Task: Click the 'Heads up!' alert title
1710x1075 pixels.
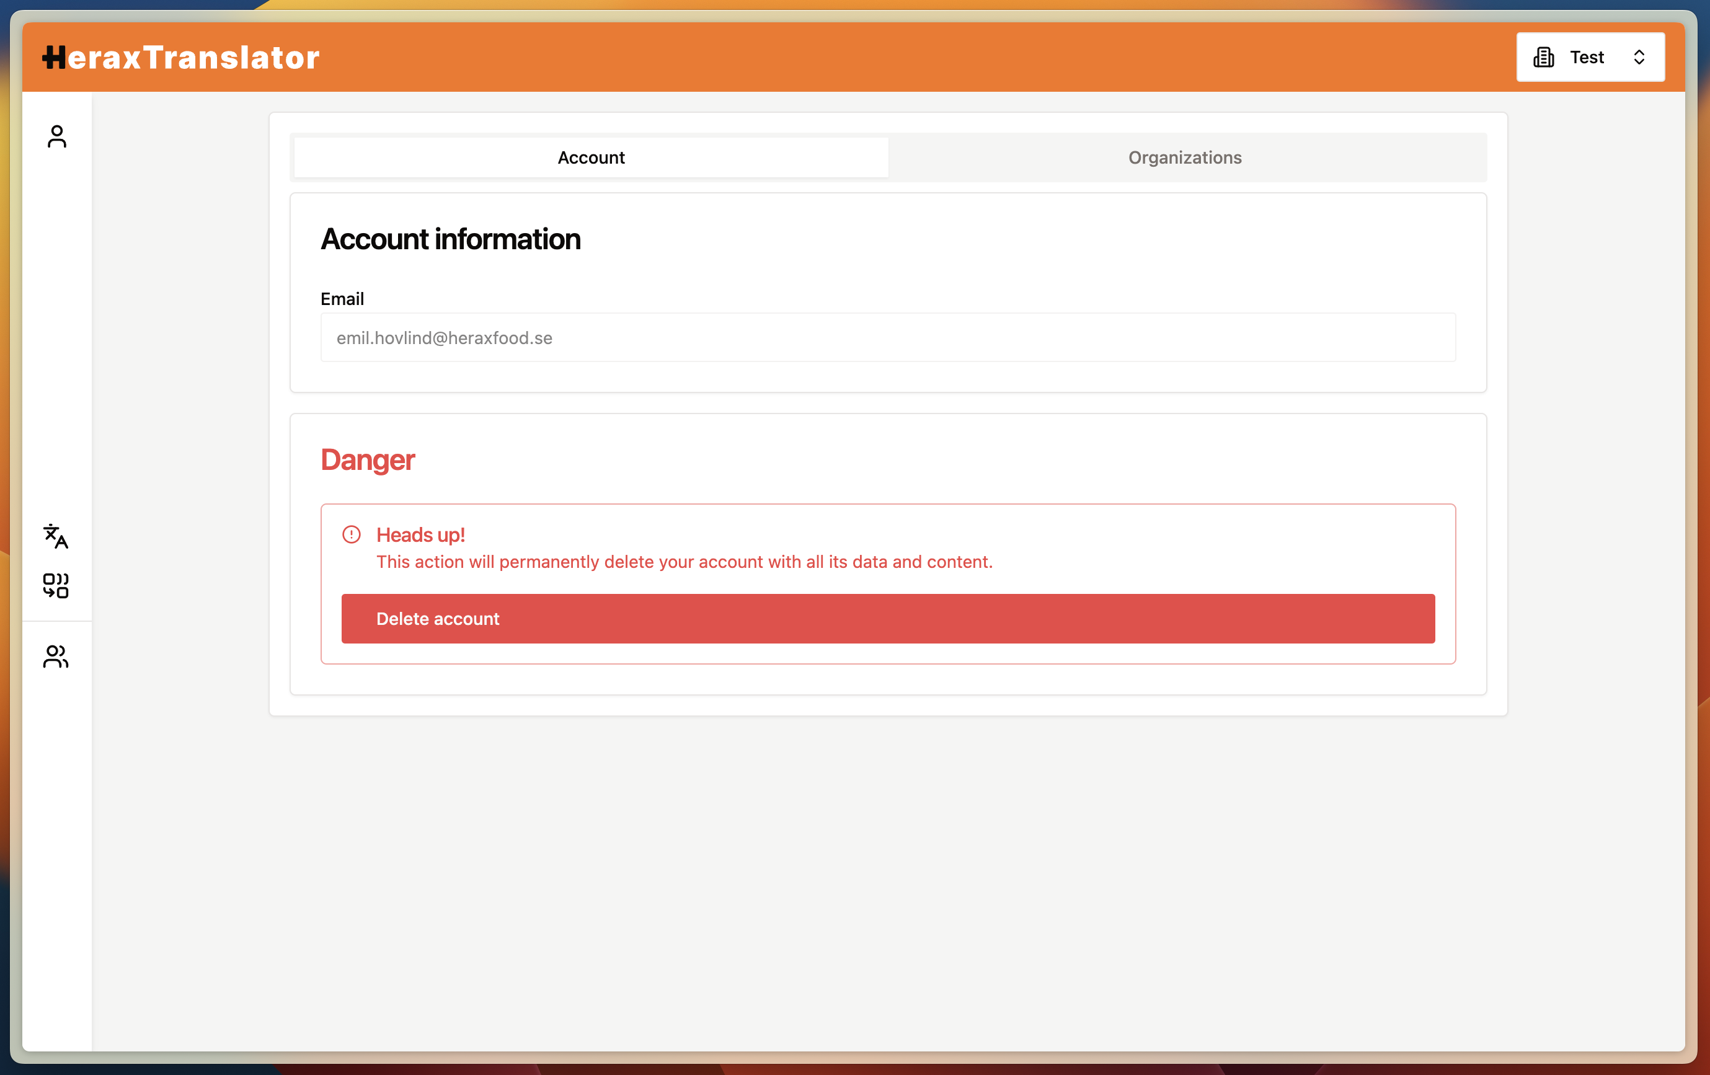Action: pyautogui.click(x=420, y=534)
